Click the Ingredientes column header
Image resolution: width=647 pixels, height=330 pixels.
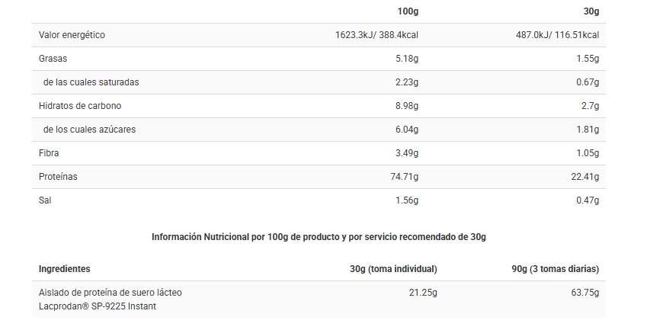[x=65, y=269]
